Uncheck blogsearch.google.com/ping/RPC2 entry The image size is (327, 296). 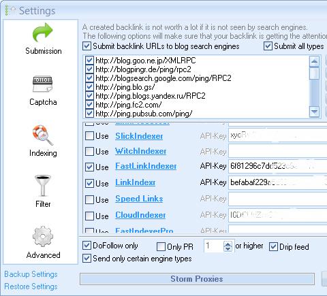tap(89, 78)
